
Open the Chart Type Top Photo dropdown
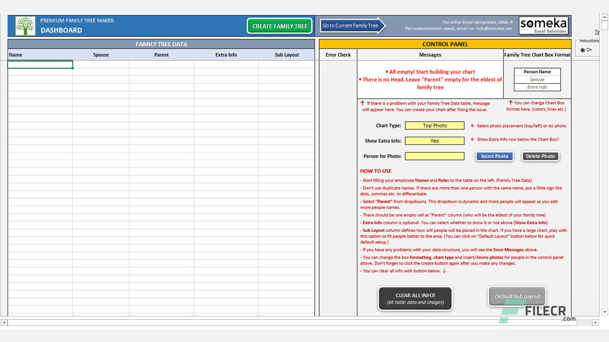[434, 126]
